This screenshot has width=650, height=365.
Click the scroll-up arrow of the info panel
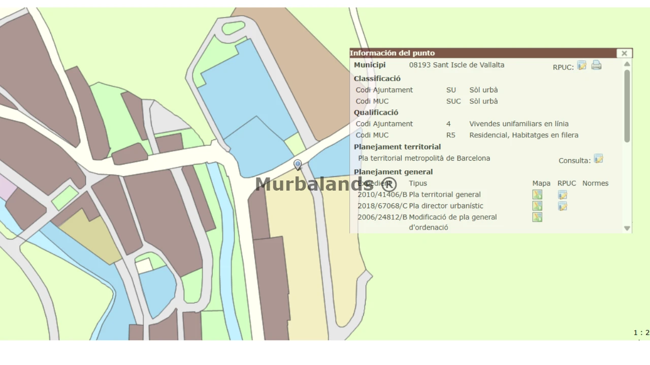coord(627,64)
